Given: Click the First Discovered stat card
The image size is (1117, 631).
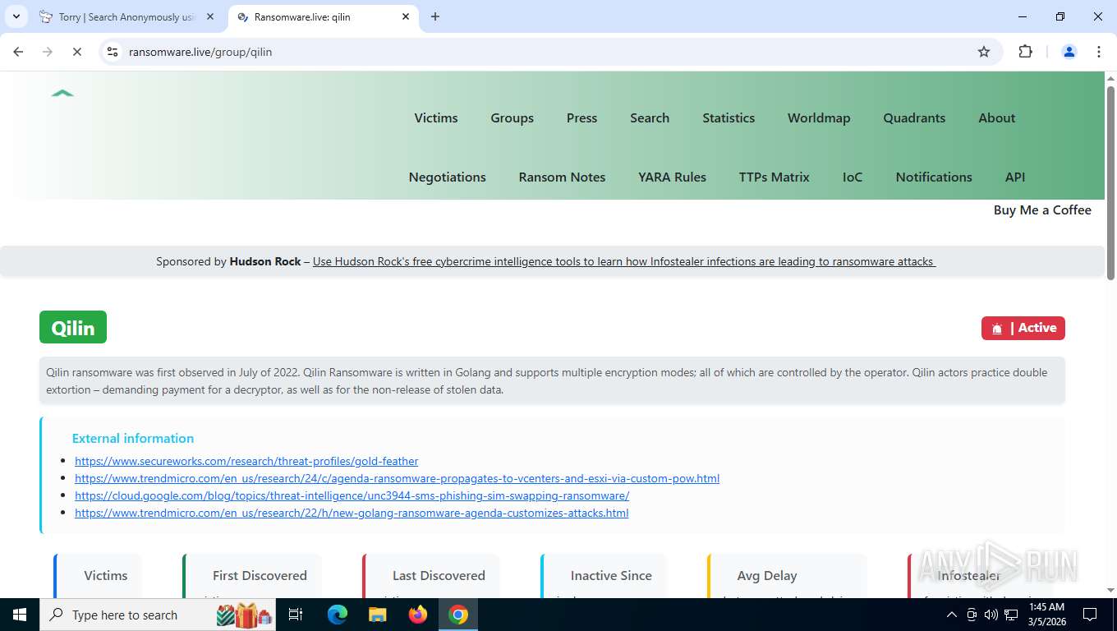Looking at the screenshot, I should 251,575.
